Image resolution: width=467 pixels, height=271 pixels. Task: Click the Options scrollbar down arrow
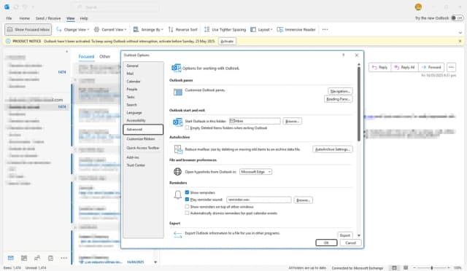359,235
